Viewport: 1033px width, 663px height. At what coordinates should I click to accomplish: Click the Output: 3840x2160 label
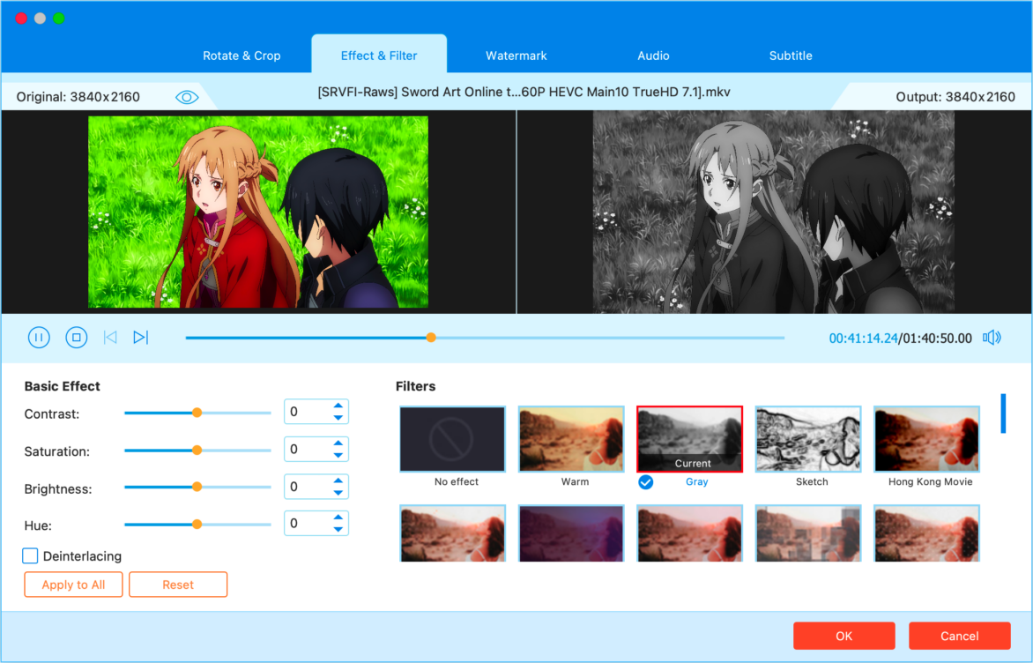(955, 97)
